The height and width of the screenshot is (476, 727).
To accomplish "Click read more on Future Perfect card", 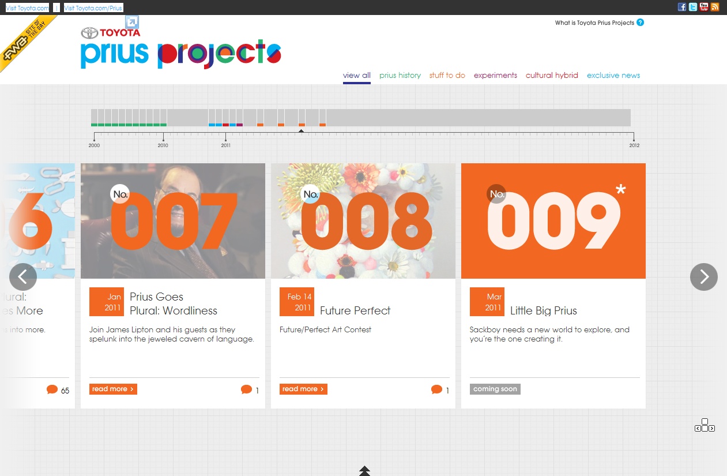I will (x=303, y=389).
